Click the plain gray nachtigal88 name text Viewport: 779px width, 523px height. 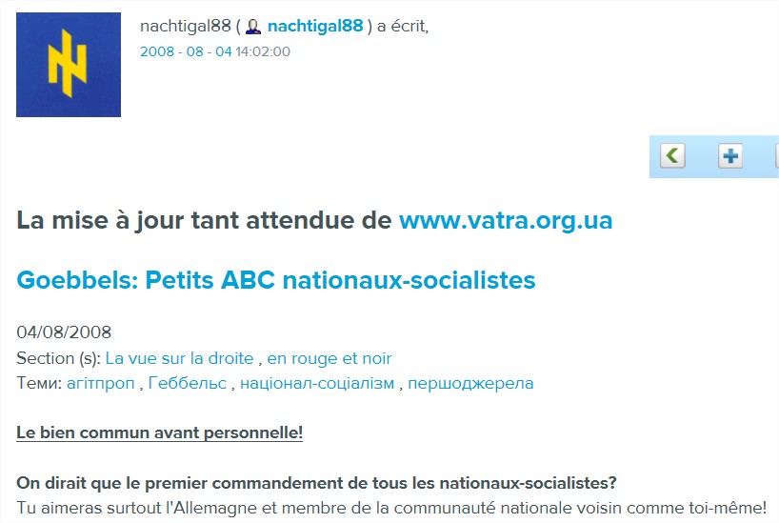point(186,26)
